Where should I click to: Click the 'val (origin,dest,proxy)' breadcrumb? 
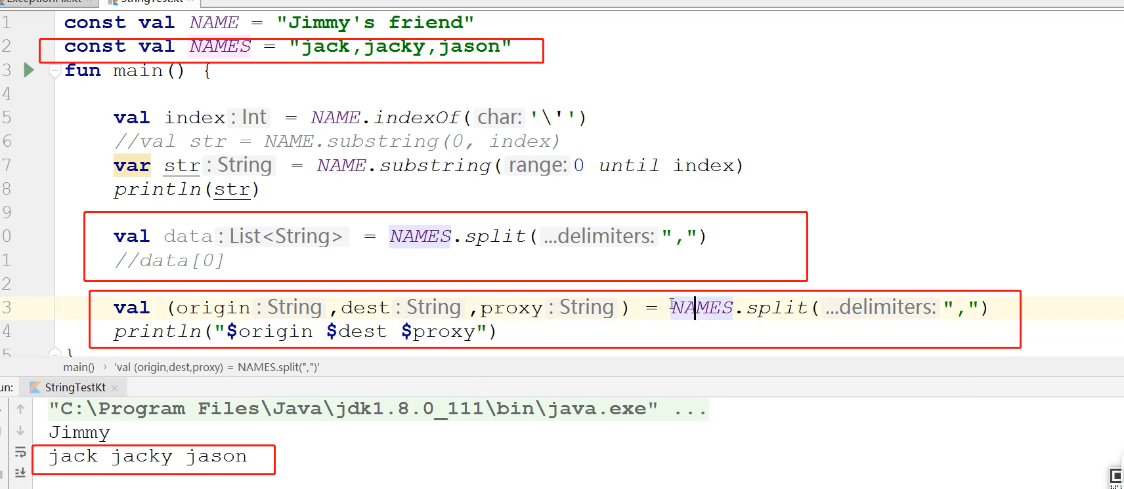click(217, 367)
